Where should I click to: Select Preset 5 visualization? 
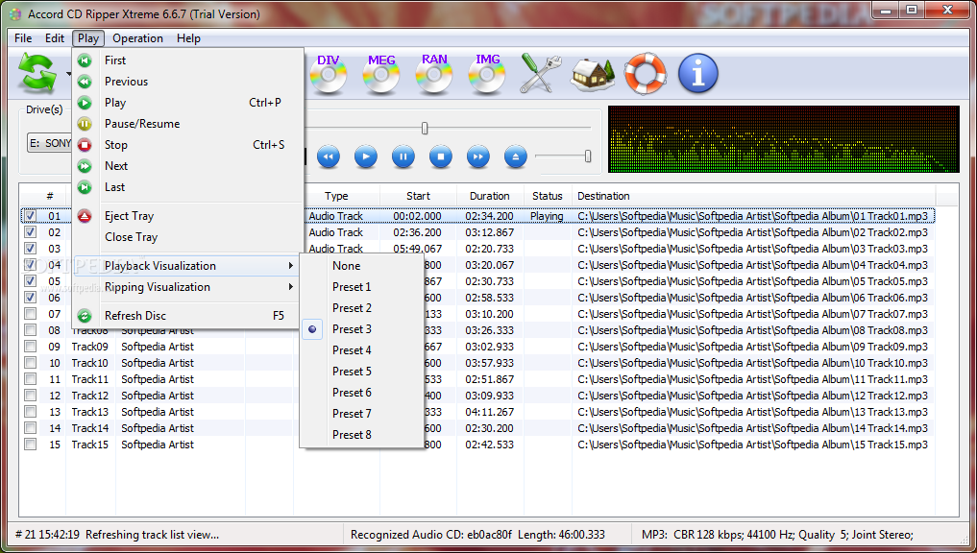pyautogui.click(x=361, y=372)
